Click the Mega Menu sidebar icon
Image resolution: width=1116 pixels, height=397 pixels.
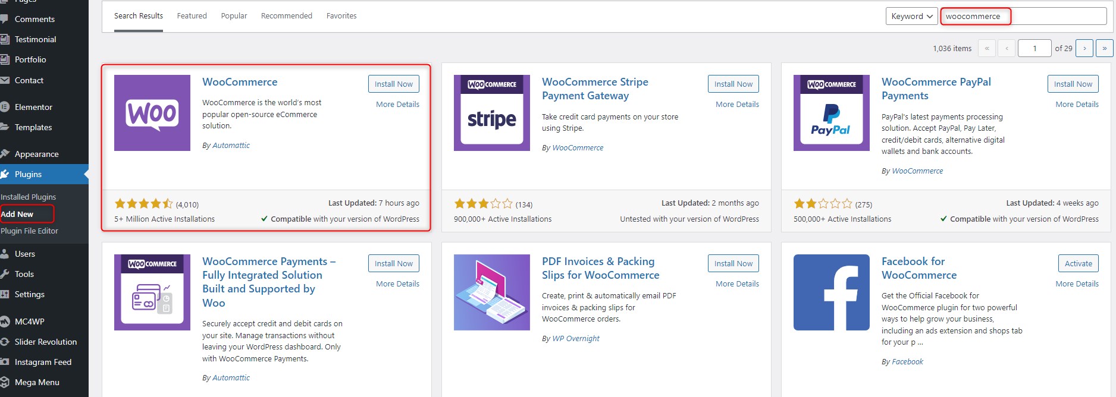[4, 382]
